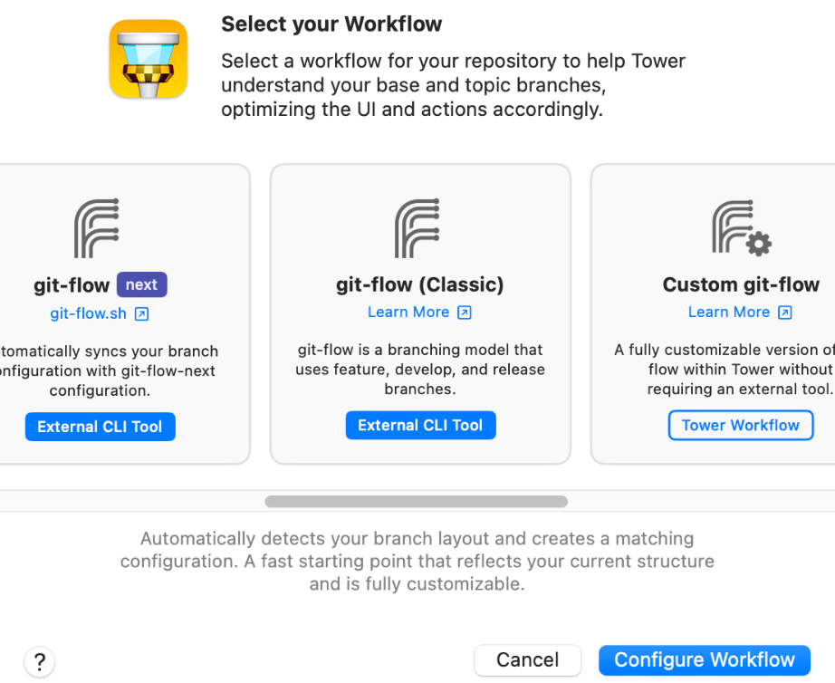This screenshot has width=835, height=683.
Task: Open Learn More under Custom git-flow
Action: (730, 313)
